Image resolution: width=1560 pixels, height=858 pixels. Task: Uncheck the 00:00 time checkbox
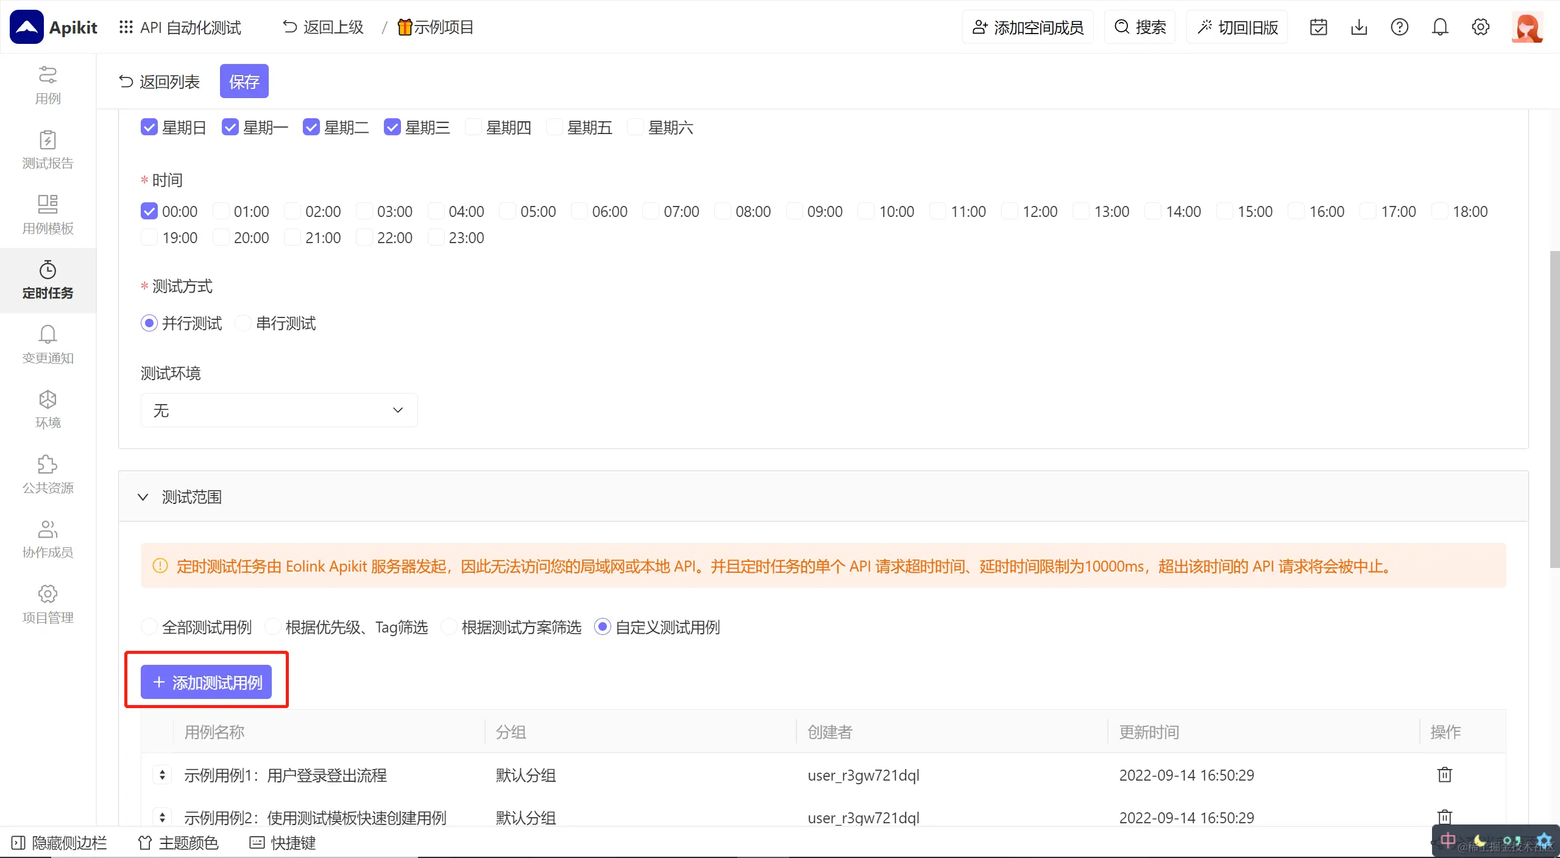(149, 211)
